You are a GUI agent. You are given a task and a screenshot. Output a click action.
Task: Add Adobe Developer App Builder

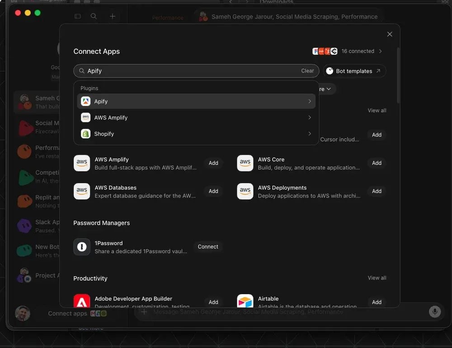click(213, 302)
